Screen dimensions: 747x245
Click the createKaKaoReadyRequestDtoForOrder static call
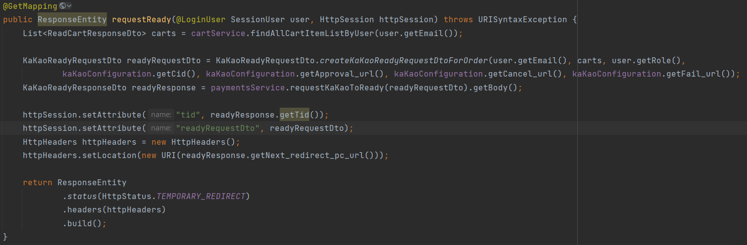tap(404, 61)
